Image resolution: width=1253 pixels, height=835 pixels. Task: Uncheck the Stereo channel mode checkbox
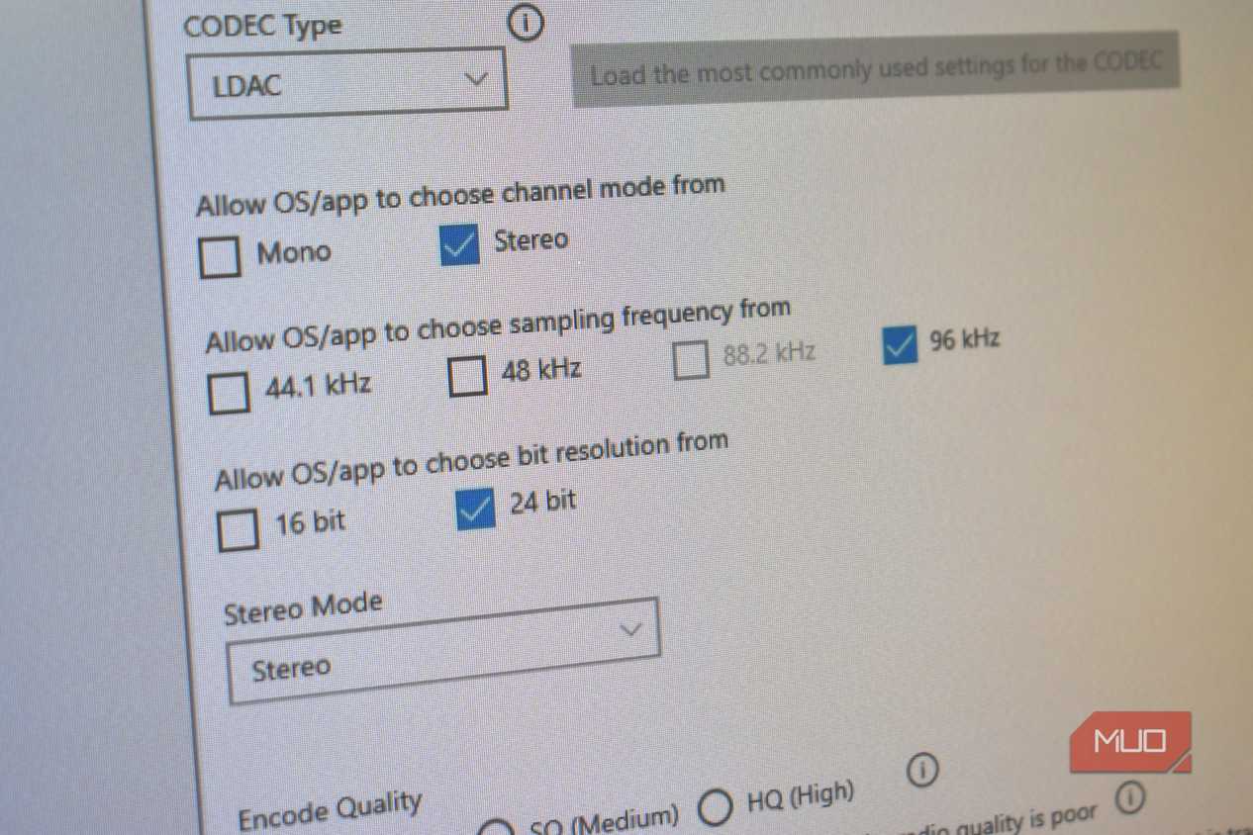pos(460,245)
